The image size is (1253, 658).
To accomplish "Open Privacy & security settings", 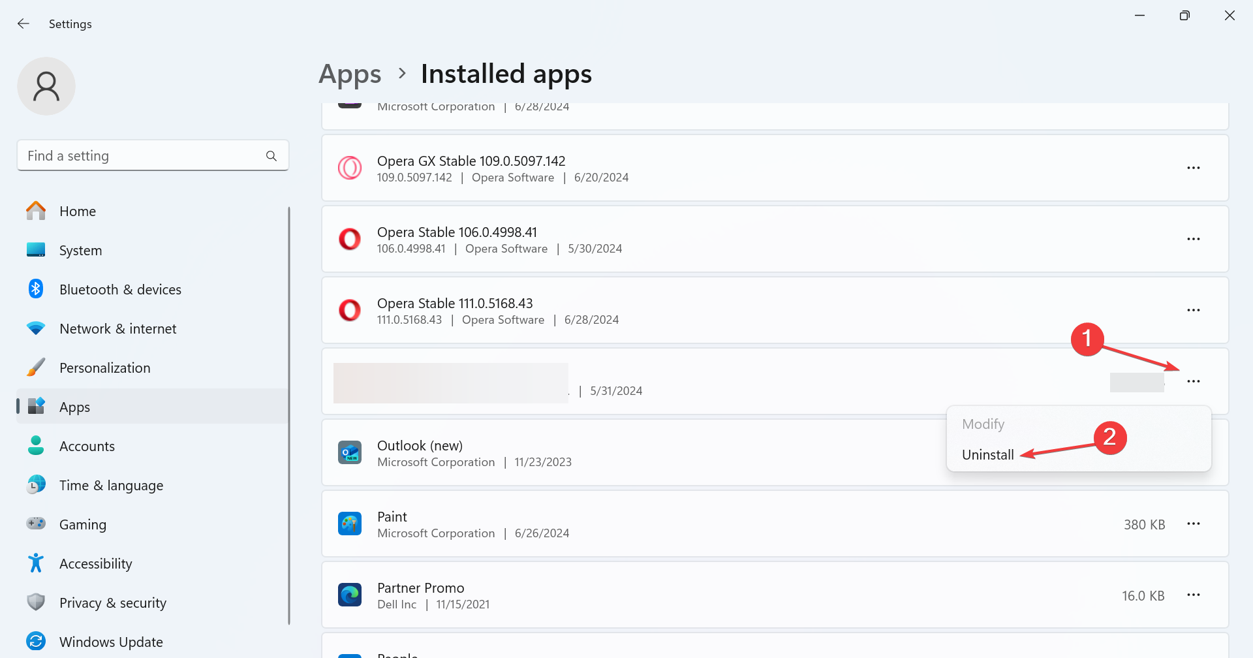I will 153,603.
